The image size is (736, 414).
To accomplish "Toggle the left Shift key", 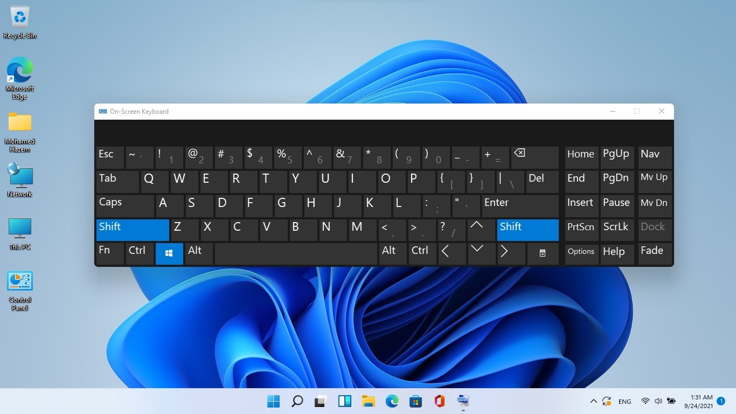I will [x=133, y=230].
